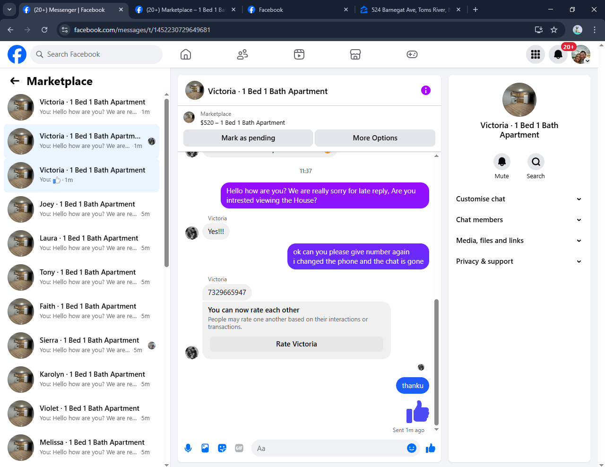This screenshot has height=467, width=605.
Task: Open Sierra's apartment conversation
Action: (x=81, y=346)
